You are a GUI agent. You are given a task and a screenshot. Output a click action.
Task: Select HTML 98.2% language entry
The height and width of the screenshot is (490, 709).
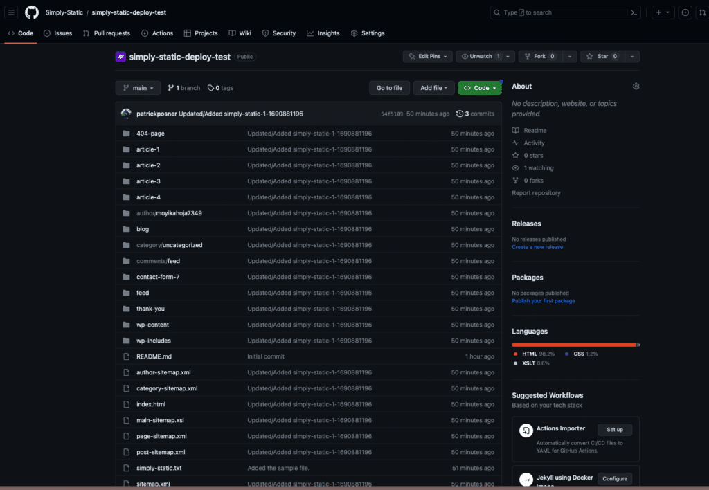(x=534, y=354)
